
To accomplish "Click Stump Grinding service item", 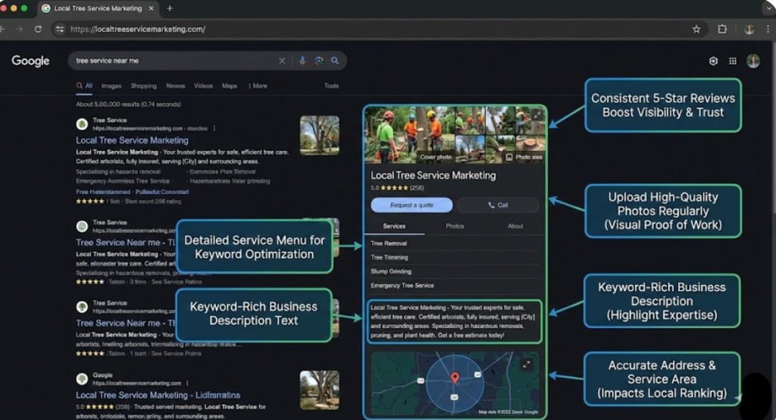I will click(391, 271).
